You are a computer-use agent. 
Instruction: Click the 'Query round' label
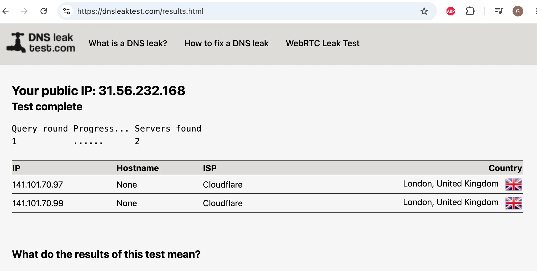point(40,129)
